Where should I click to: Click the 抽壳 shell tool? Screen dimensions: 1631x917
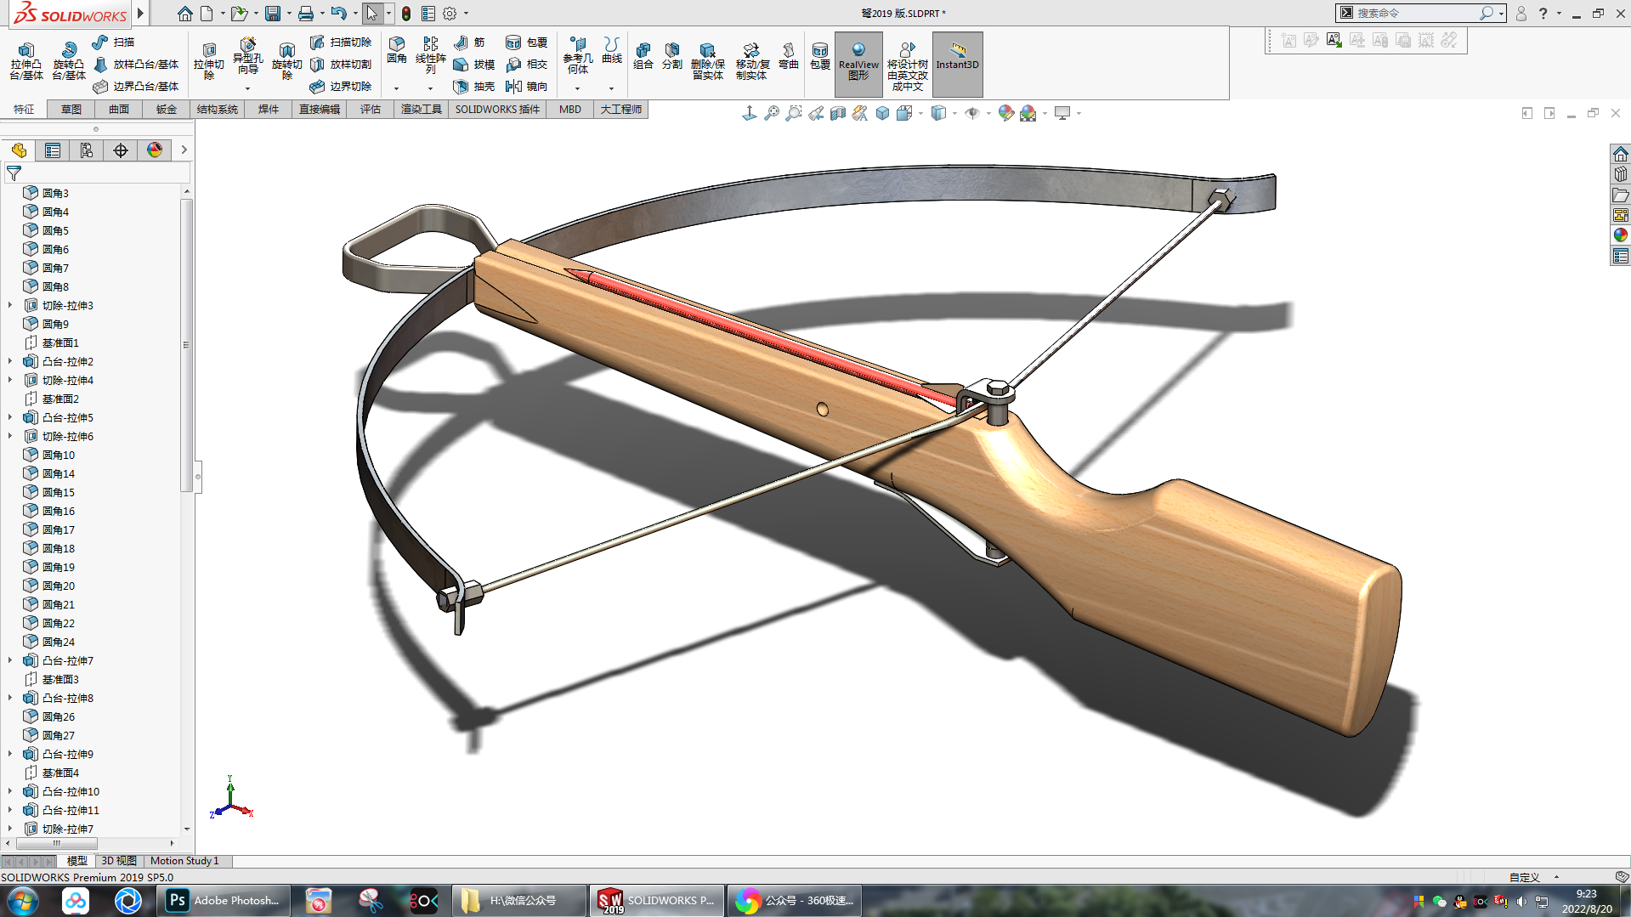(x=474, y=86)
